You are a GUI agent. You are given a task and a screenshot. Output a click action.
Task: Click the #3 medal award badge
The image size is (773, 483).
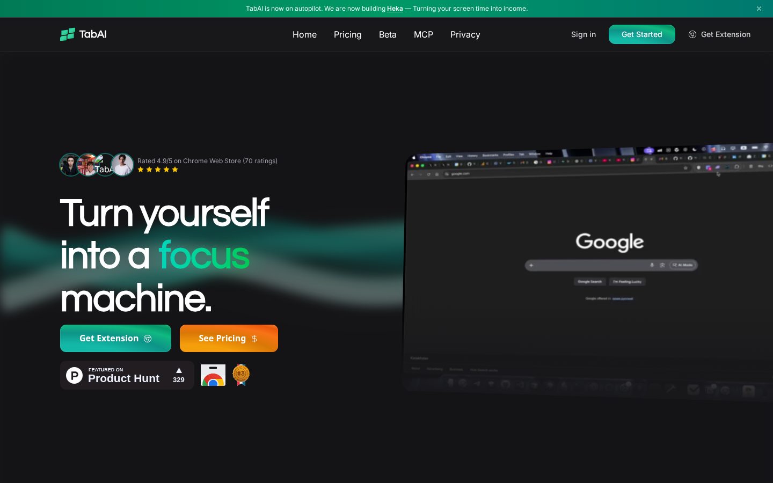pyautogui.click(x=241, y=375)
